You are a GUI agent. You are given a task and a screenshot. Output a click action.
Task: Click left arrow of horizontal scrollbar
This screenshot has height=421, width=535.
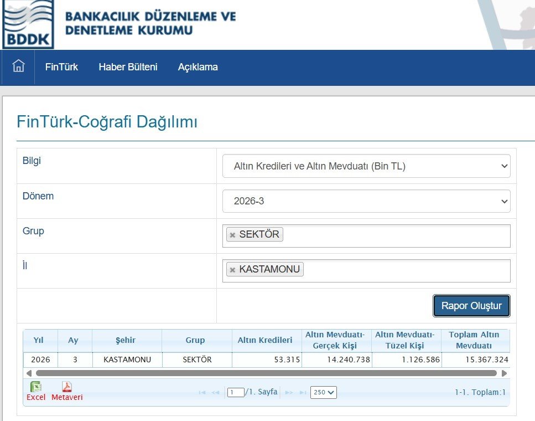tap(29, 373)
